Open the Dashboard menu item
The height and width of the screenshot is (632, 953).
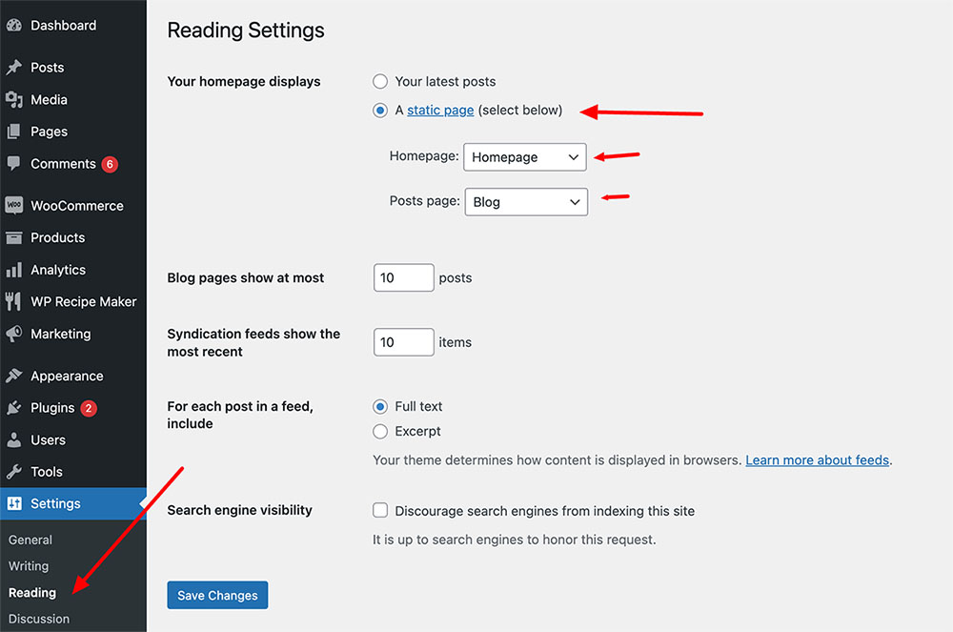tap(63, 26)
